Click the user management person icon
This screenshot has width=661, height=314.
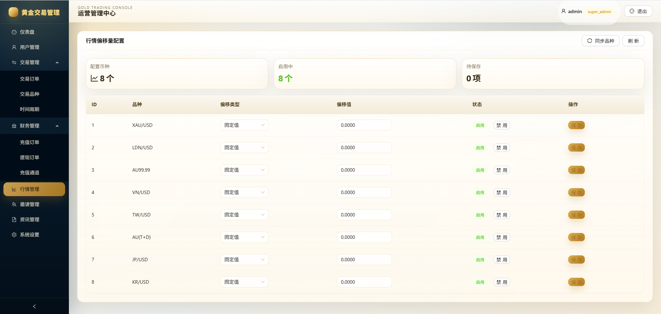click(14, 47)
